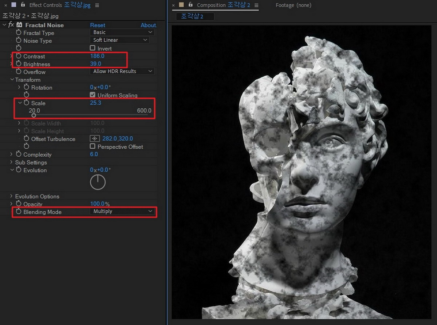The height and width of the screenshot is (325, 437).
Task: Click the Fractal Type stopwatch
Action: point(19,33)
